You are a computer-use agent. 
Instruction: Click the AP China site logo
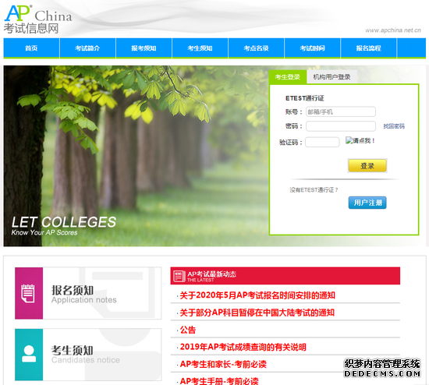click(x=37, y=19)
